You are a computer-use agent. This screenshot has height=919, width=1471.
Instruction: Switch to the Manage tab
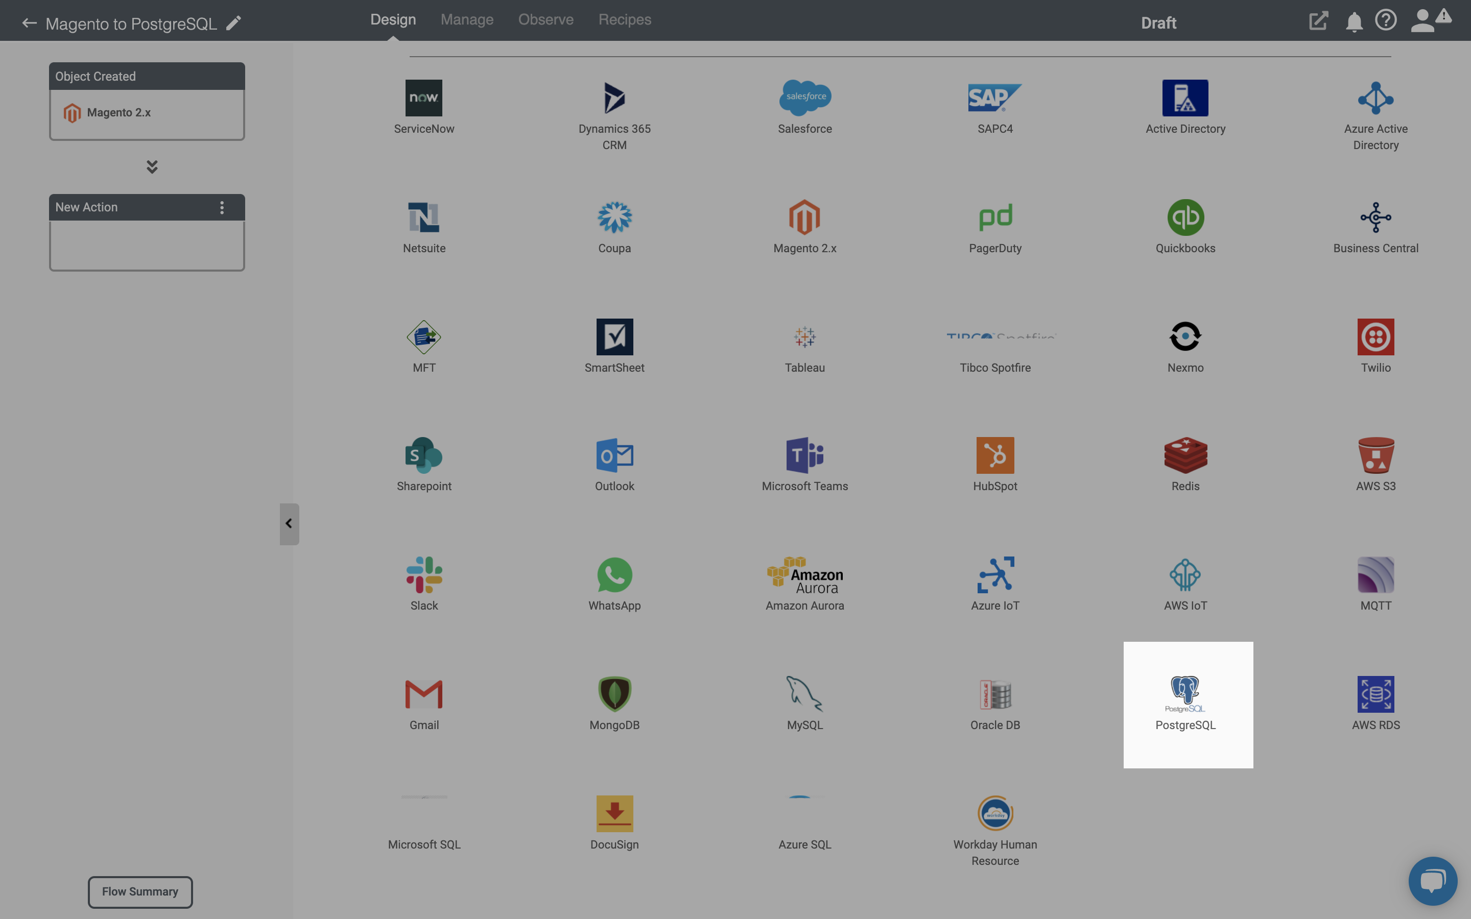point(467,20)
